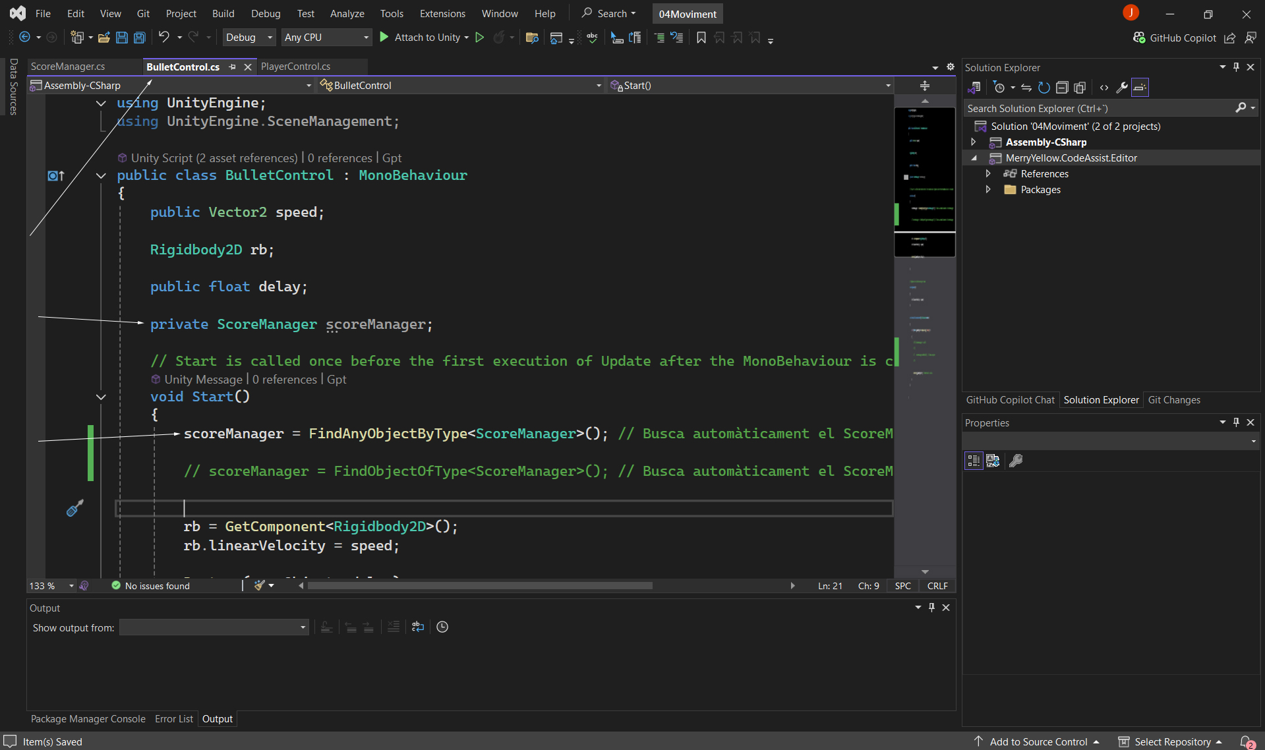Screen dimensions: 1265x750
Task: Click Add to Source Control
Action: point(1038,741)
